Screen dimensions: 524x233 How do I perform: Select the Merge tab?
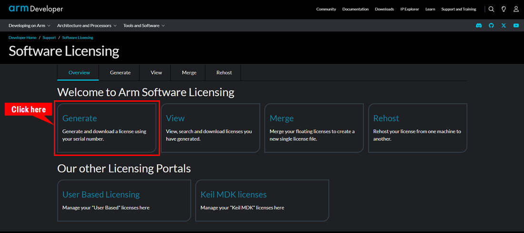coord(189,73)
